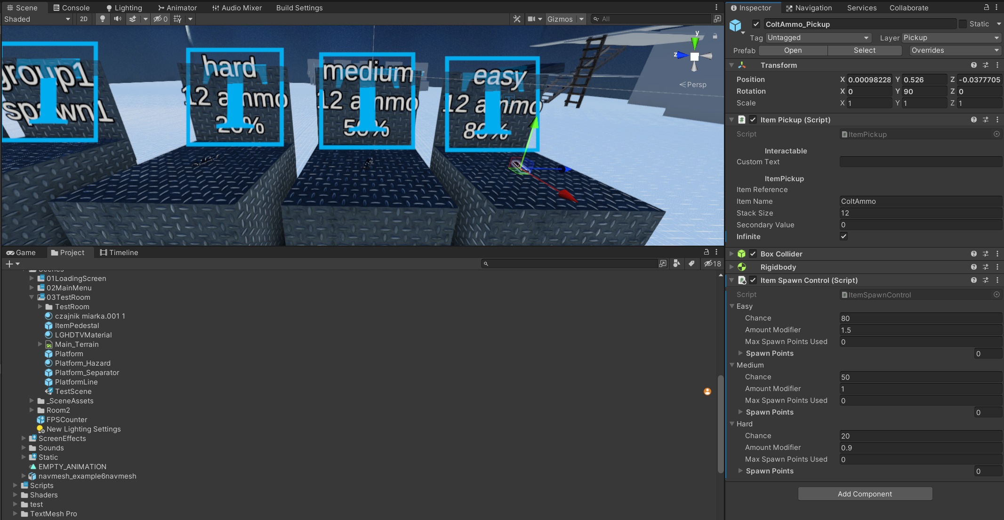Open the Navigation tab

[809, 8]
